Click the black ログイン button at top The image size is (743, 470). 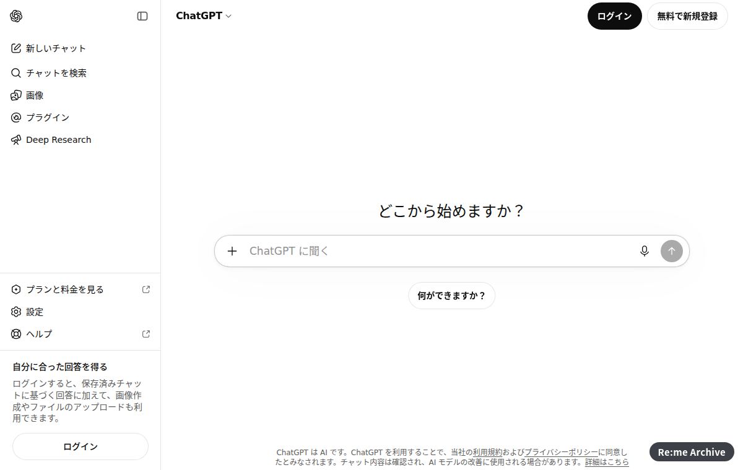coord(614,16)
